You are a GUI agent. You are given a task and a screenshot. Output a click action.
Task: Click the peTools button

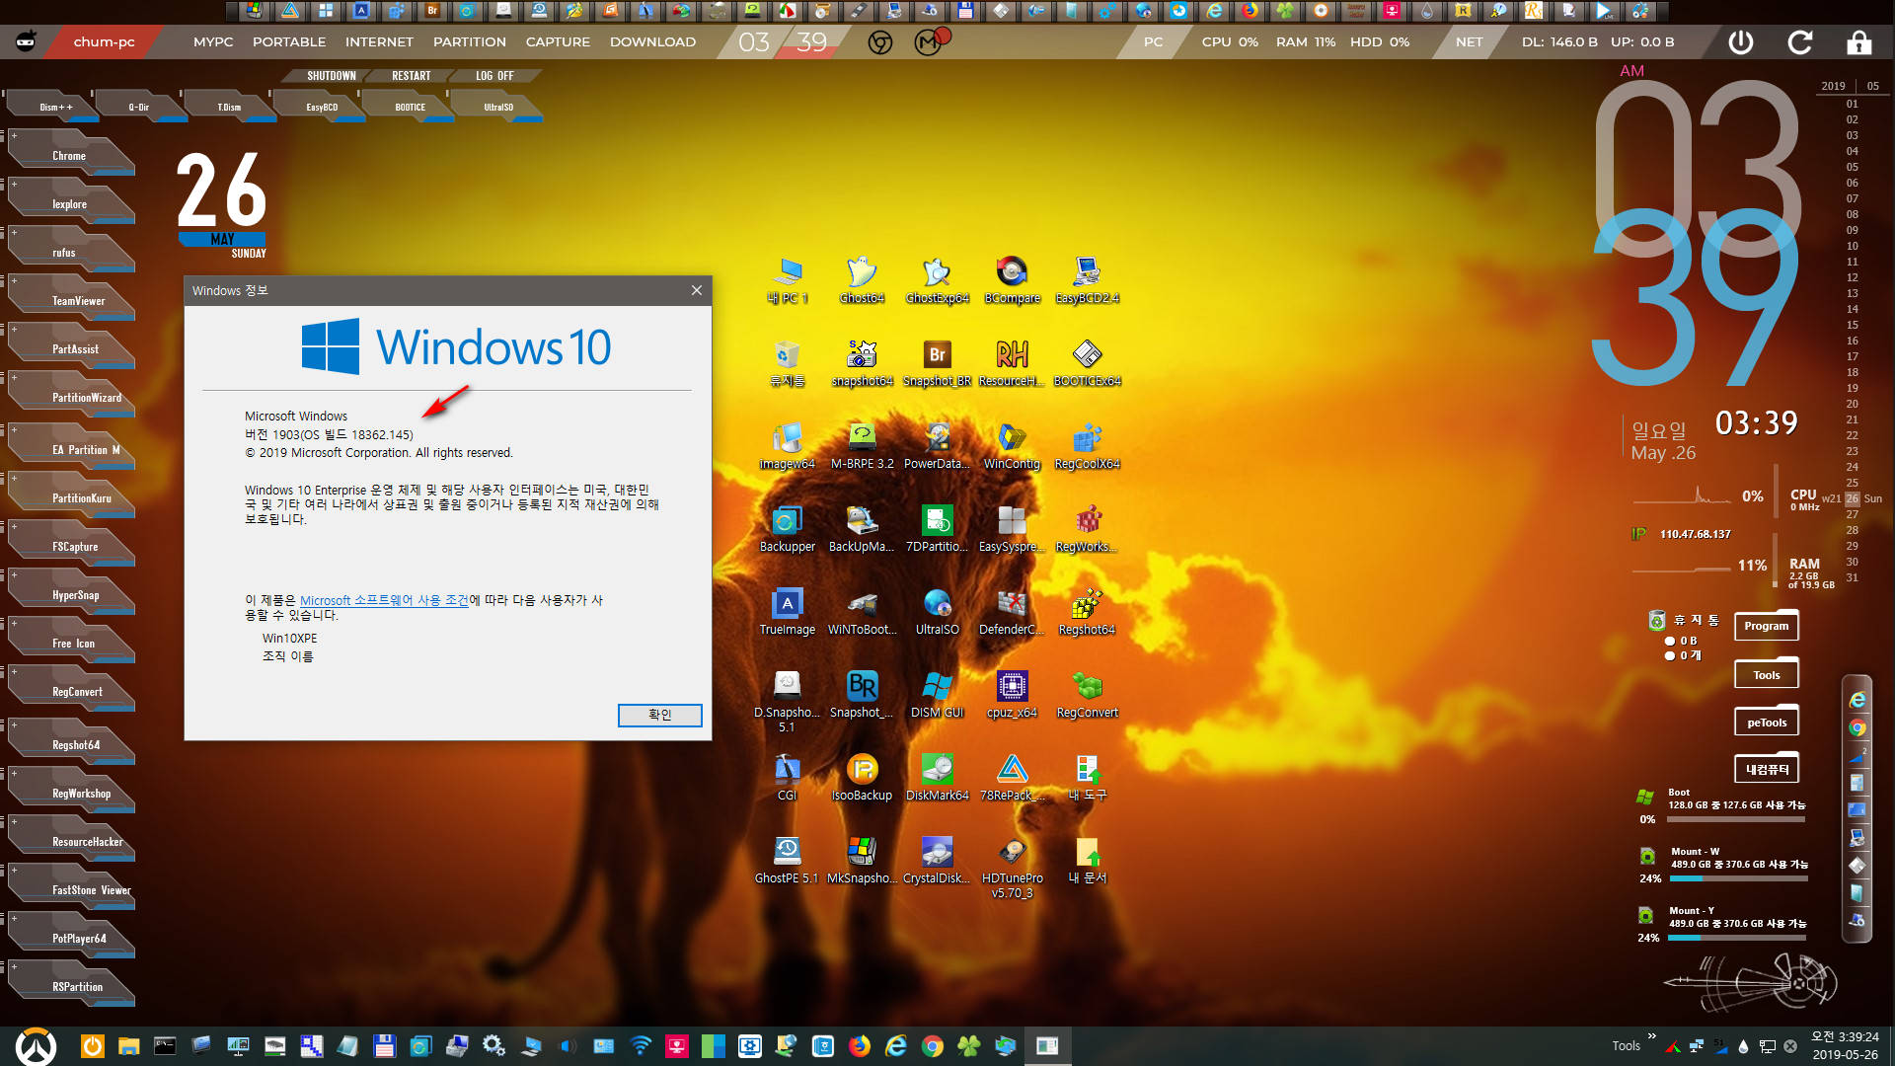pos(1766,723)
